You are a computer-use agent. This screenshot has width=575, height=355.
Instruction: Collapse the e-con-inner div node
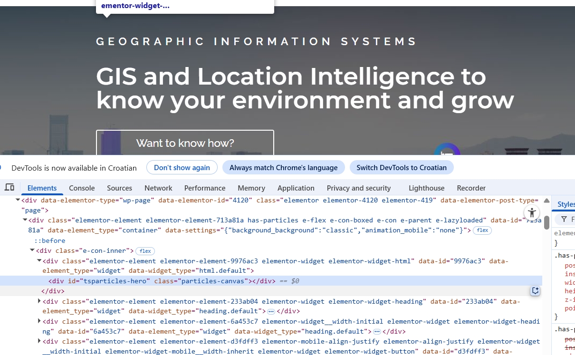pyautogui.click(x=32, y=250)
